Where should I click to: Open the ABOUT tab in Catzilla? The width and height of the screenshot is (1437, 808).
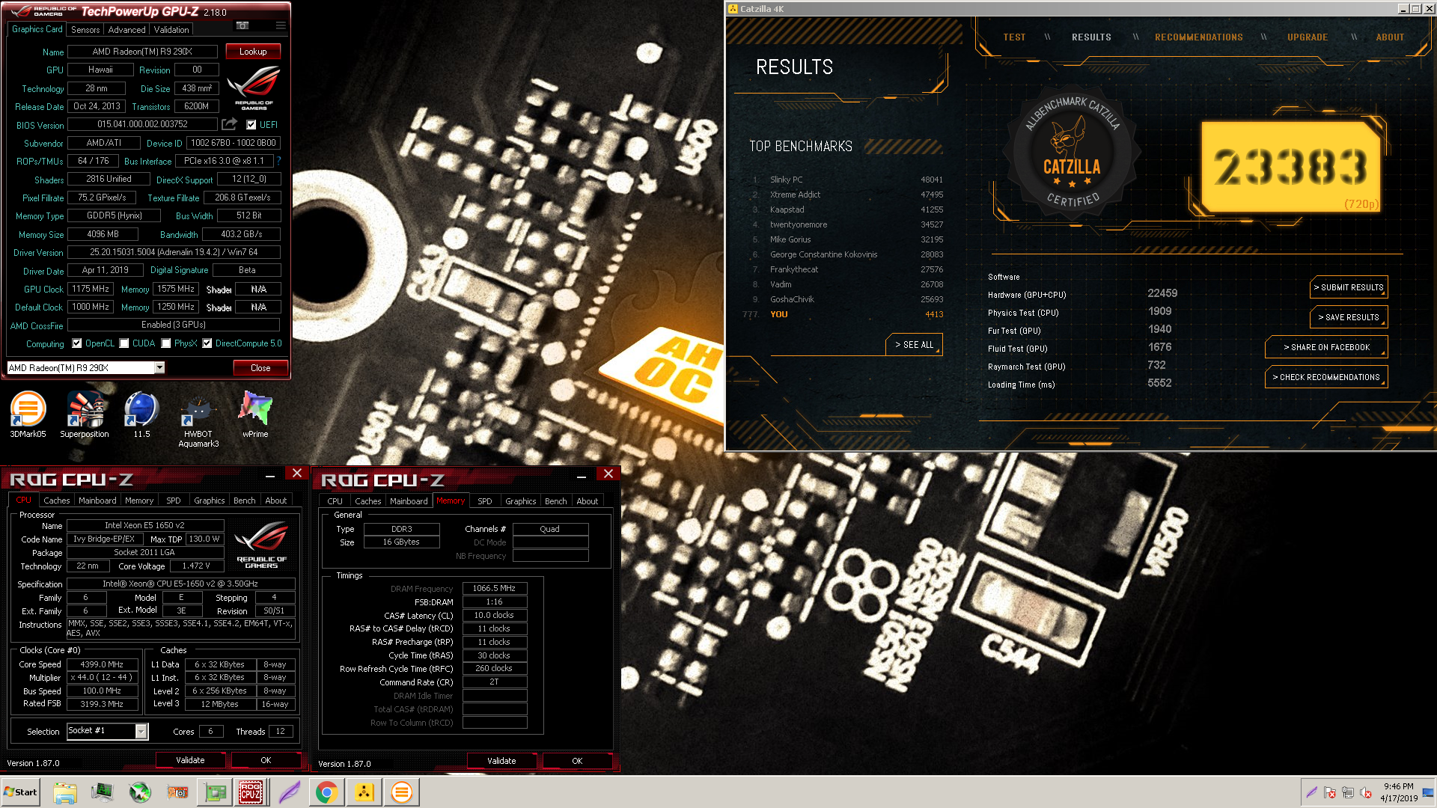[1390, 37]
